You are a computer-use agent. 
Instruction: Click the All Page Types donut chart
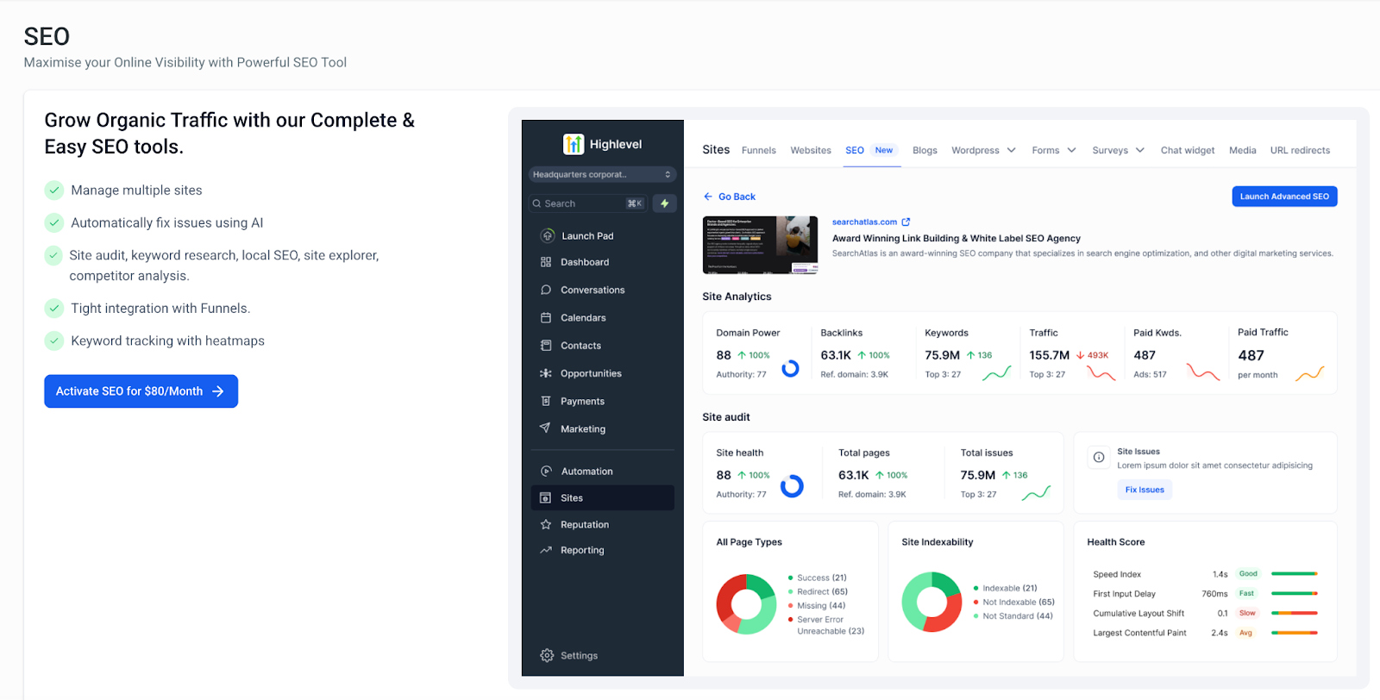point(746,604)
